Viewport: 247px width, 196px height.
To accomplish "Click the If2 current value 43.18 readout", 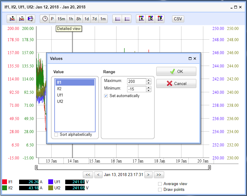I will tap(29, 188).
